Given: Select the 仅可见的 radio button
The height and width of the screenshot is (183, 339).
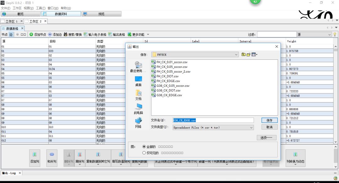Looking at the screenshot, I should coord(144,153).
